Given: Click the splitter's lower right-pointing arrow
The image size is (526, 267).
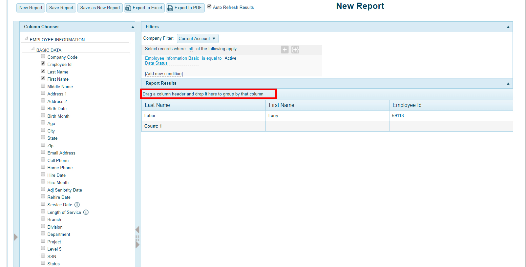Looking at the screenshot, I should pos(137,245).
